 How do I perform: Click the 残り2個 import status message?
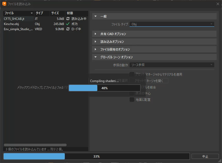(x=34, y=149)
